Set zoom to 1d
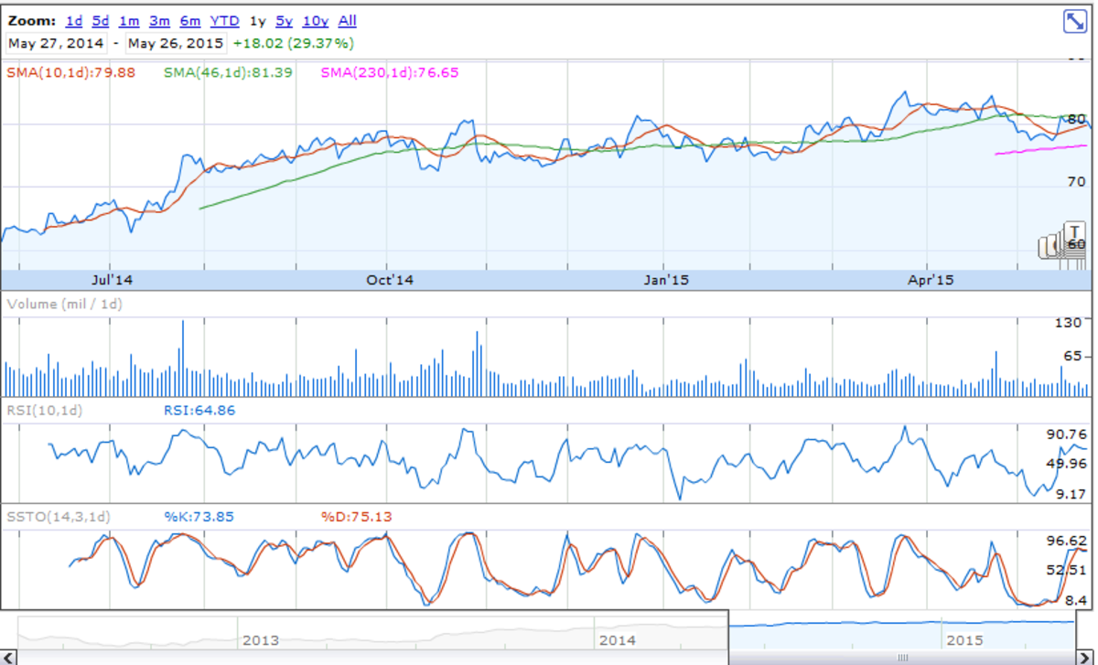The image size is (1098, 665). tap(74, 21)
